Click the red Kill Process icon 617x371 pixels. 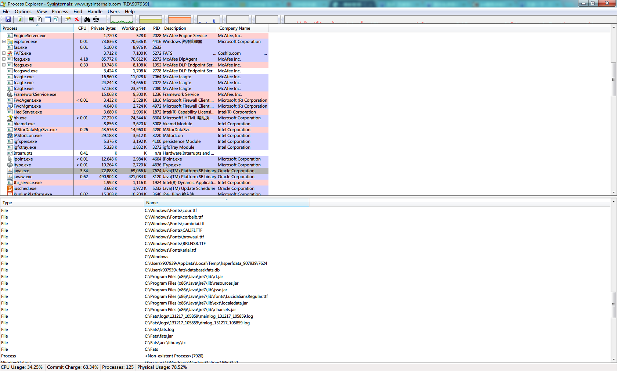(x=76, y=19)
